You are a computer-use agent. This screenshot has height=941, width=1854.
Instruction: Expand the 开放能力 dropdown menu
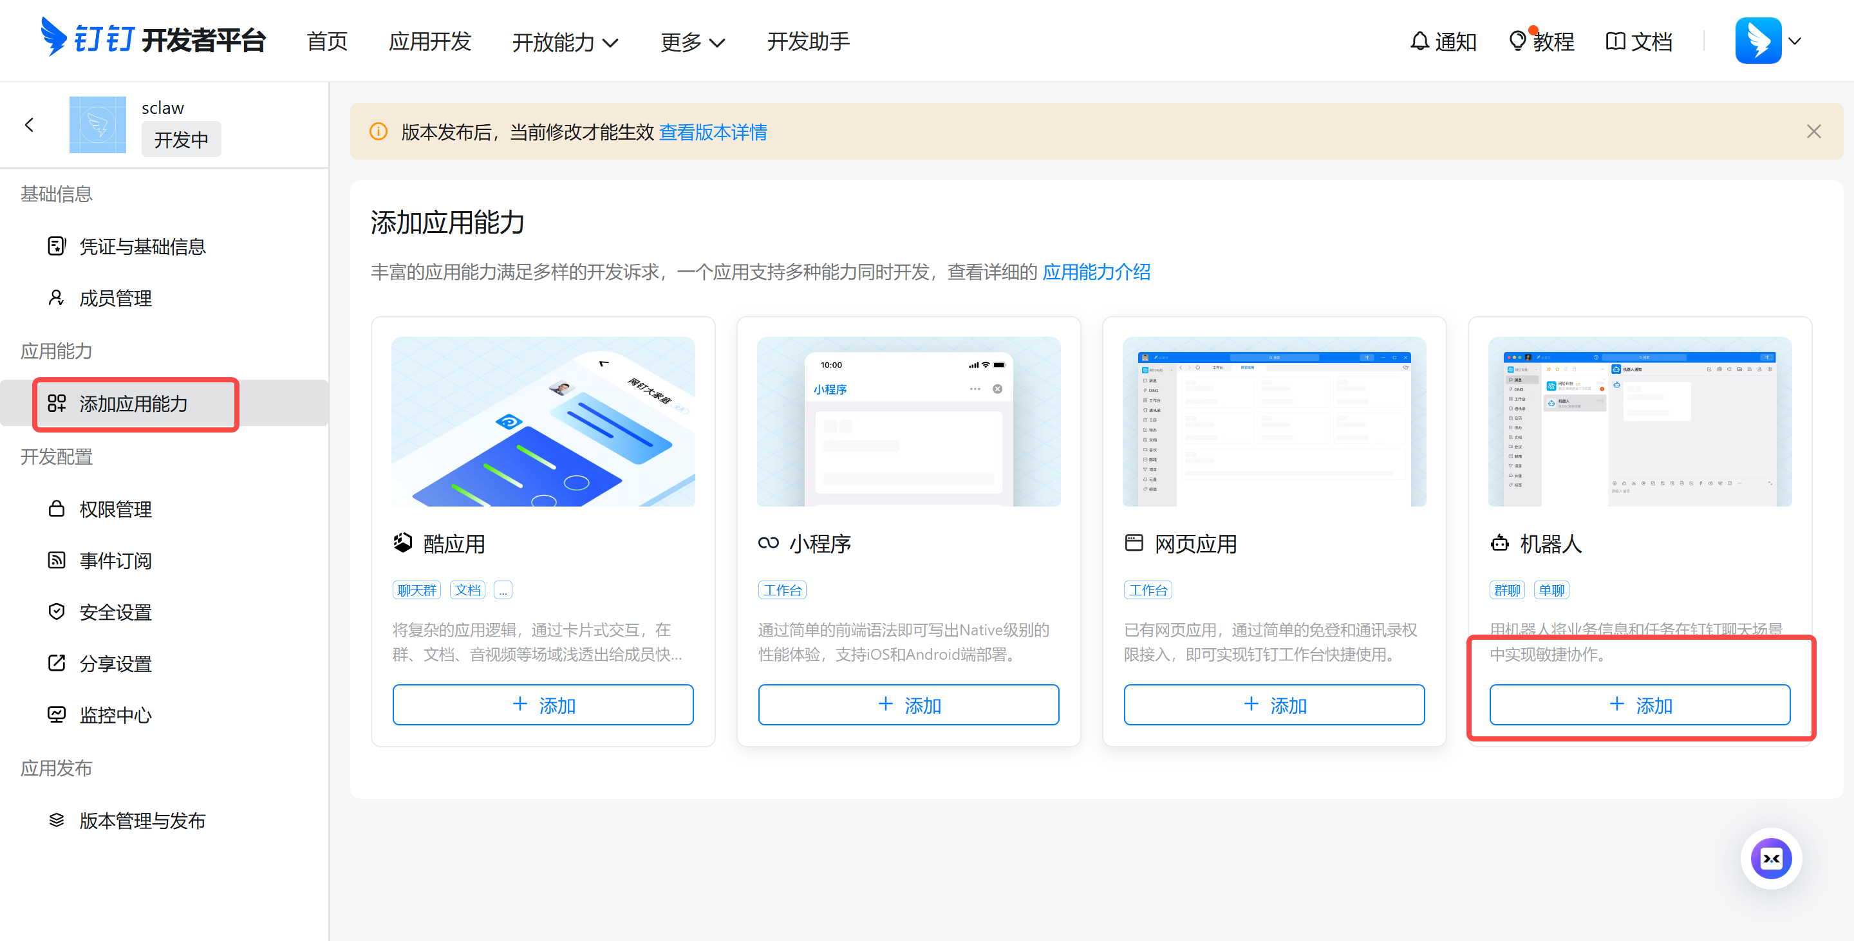(x=565, y=42)
